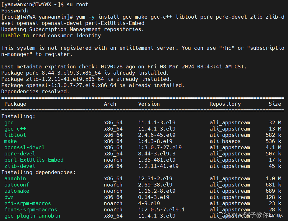288x221 pixels.
Task: Select 'fonts-srpm-macros' dependency name
Action: [31, 209]
